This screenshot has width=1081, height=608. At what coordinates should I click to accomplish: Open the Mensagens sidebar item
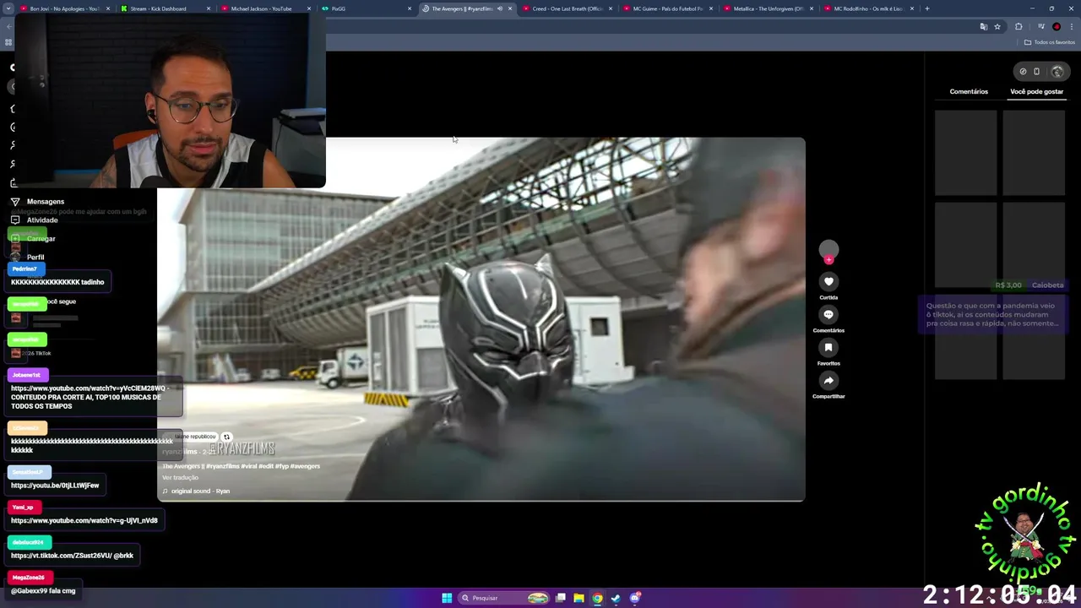(37, 202)
